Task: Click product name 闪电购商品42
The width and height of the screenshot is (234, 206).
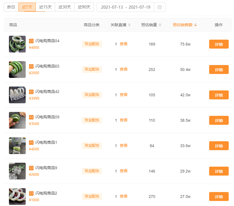Action: coord(47,92)
